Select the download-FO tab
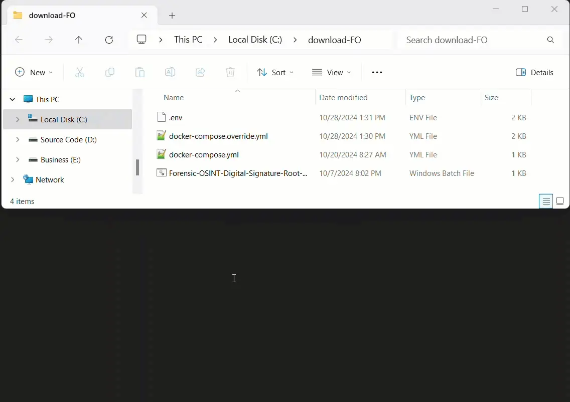 82,15
